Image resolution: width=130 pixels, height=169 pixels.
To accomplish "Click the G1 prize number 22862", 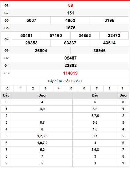I will pyautogui.click(x=71, y=65).
